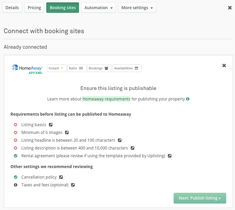Open external link icon beside Listing basics
This screenshot has width=235, height=210.
[51, 125]
